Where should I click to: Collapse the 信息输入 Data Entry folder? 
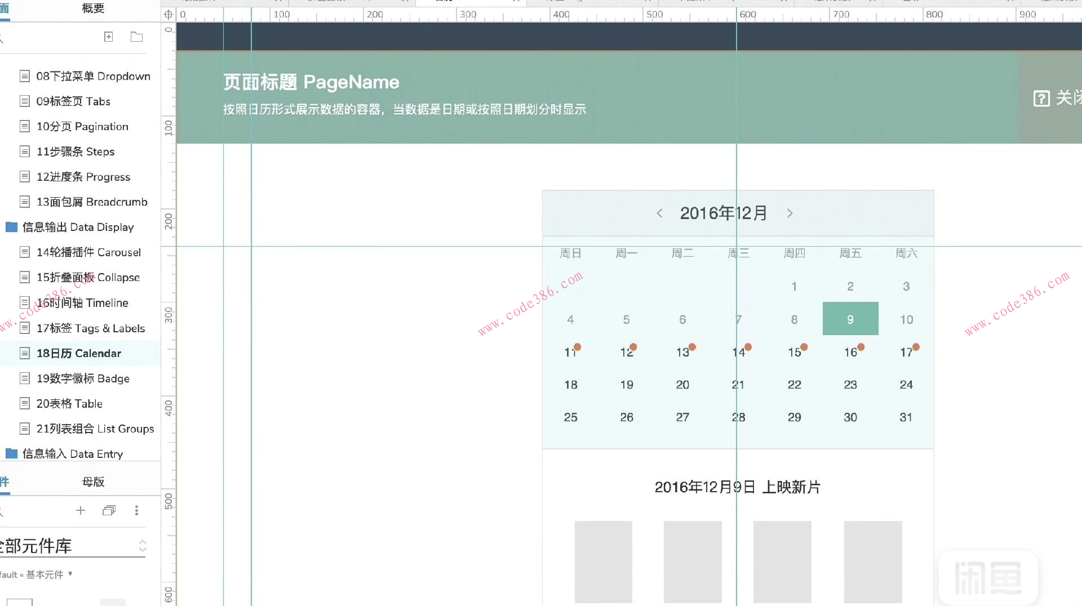11,453
